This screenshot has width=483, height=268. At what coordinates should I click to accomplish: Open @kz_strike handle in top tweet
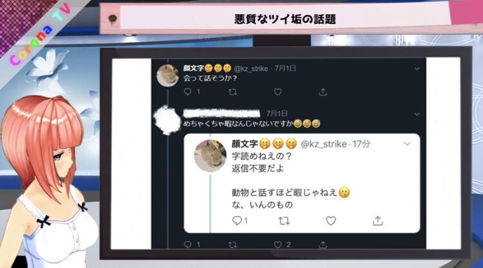coord(251,69)
